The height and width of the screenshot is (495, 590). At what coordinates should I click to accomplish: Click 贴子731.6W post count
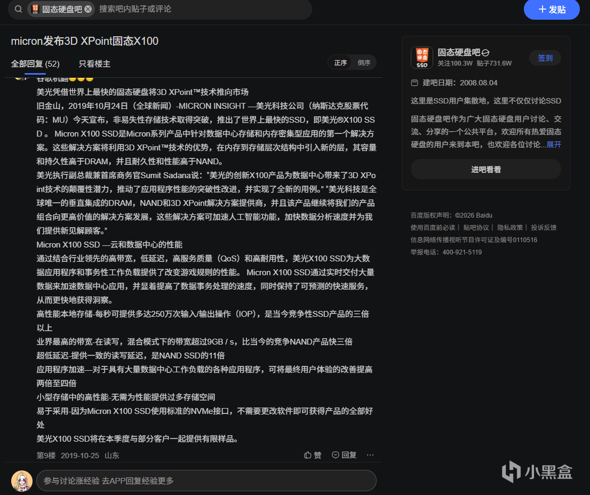pos(494,63)
